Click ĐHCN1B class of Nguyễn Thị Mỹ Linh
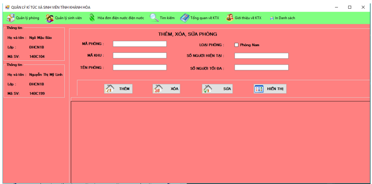This screenshot has width=372, height=184. tap(37, 84)
